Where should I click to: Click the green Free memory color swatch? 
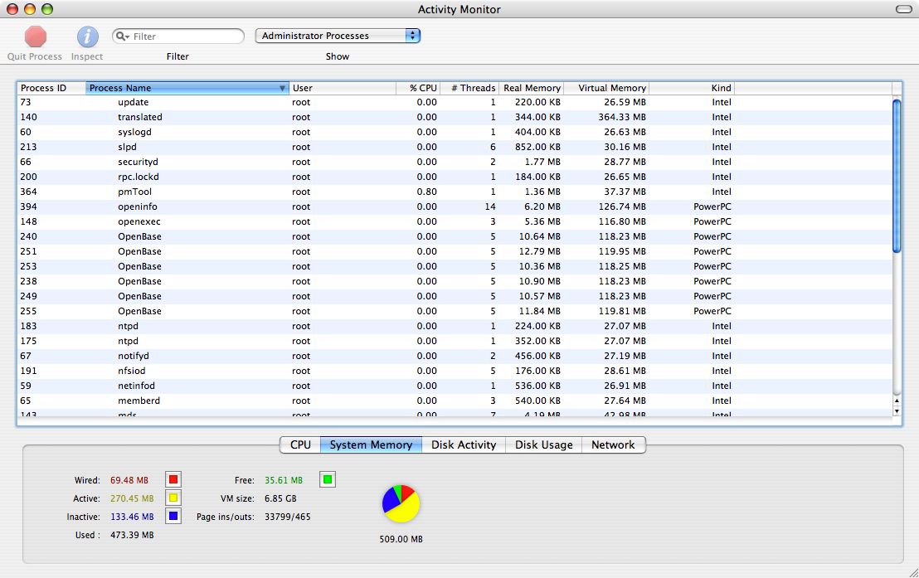pyautogui.click(x=328, y=479)
